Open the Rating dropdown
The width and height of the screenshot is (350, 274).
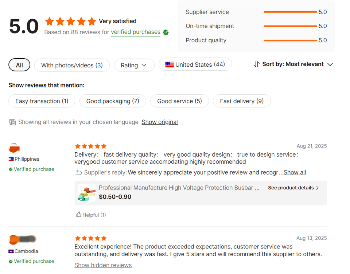[134, 65]
